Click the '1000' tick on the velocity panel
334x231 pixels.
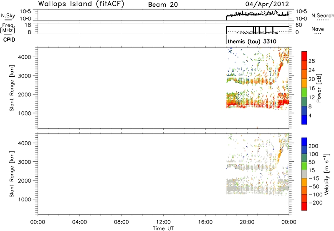[25, 199]
